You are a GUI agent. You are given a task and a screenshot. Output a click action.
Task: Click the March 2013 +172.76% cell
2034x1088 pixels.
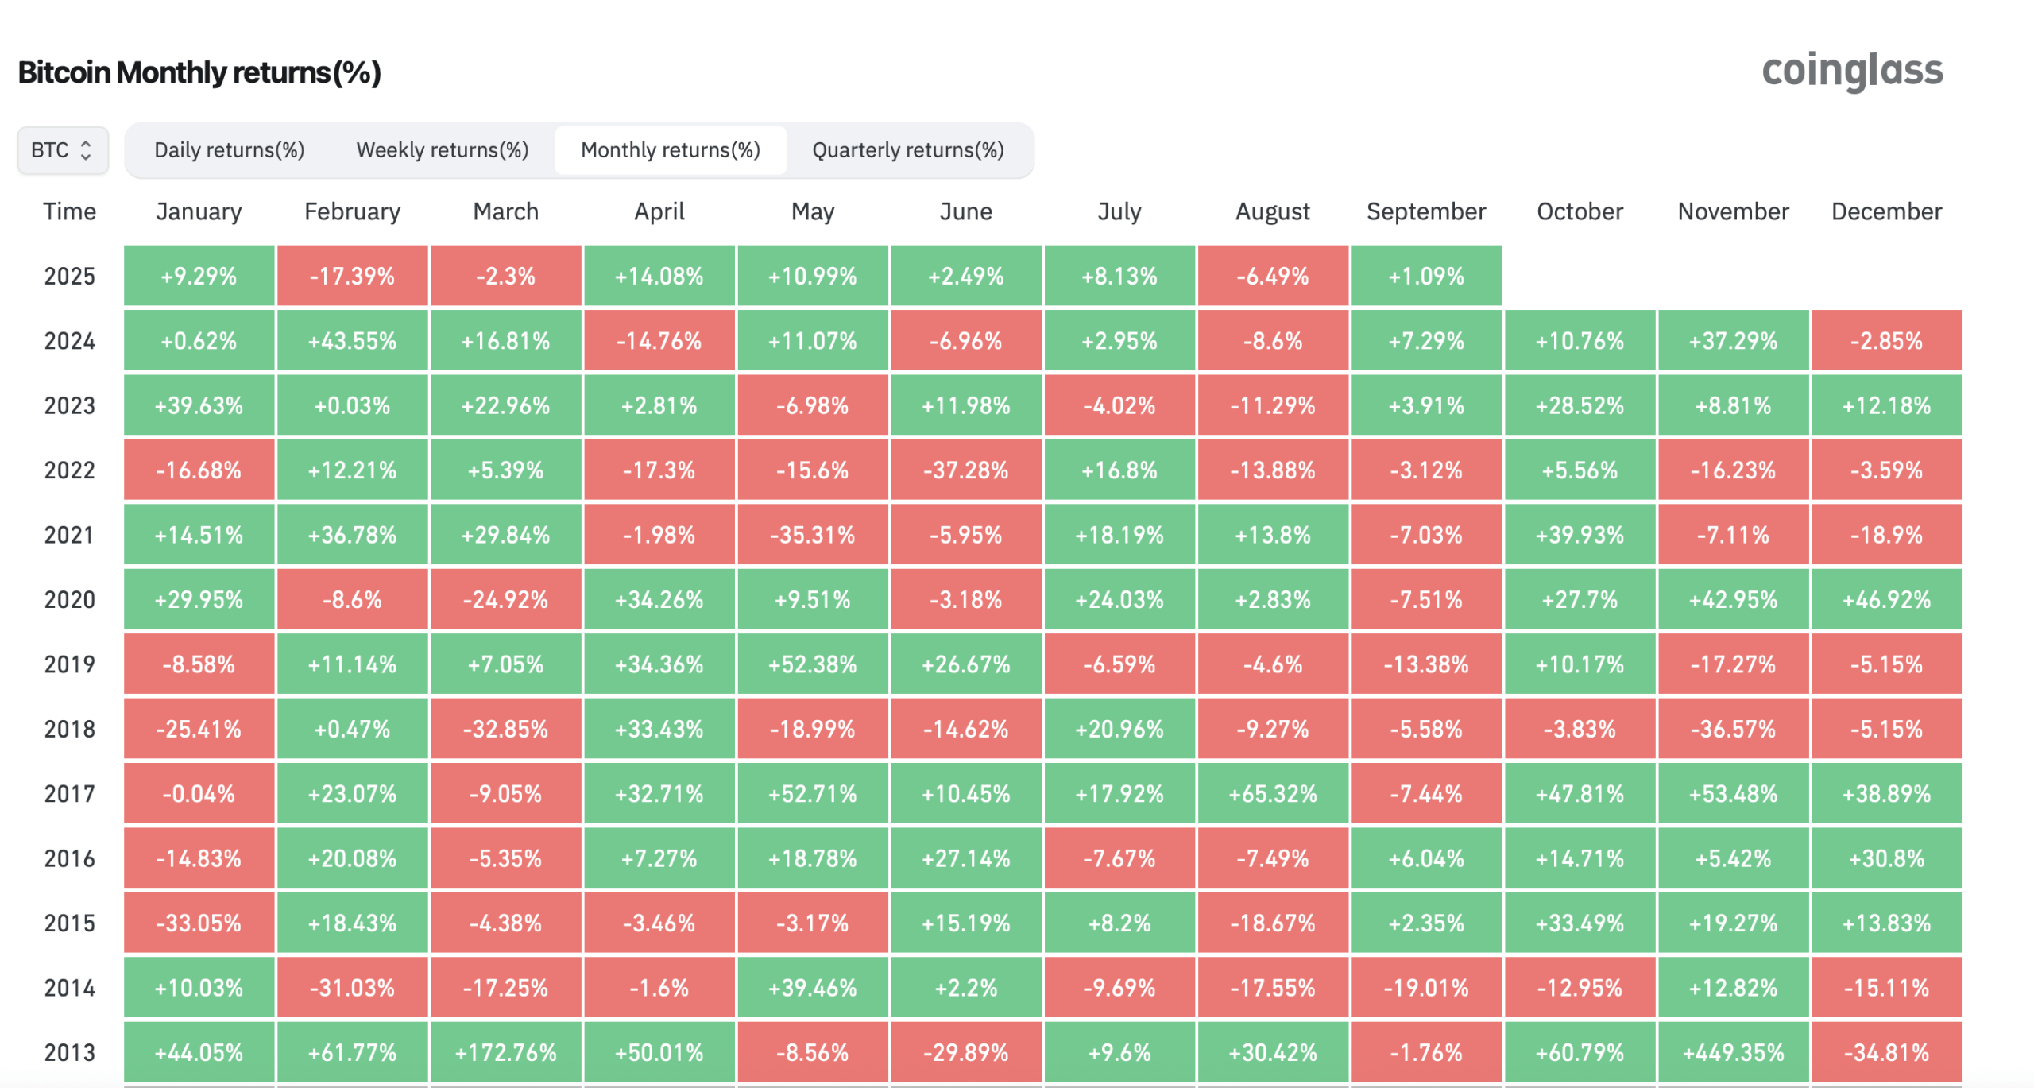(x=505, y=1053)
